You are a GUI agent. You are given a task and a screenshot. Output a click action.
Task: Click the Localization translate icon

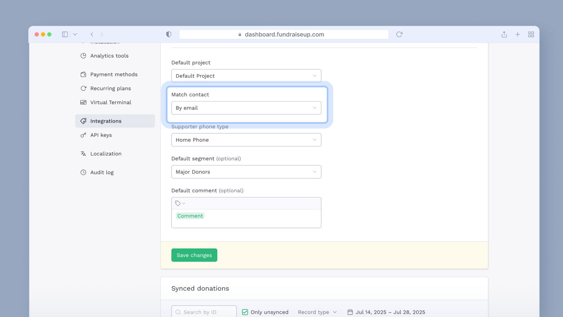pos(84,153)
